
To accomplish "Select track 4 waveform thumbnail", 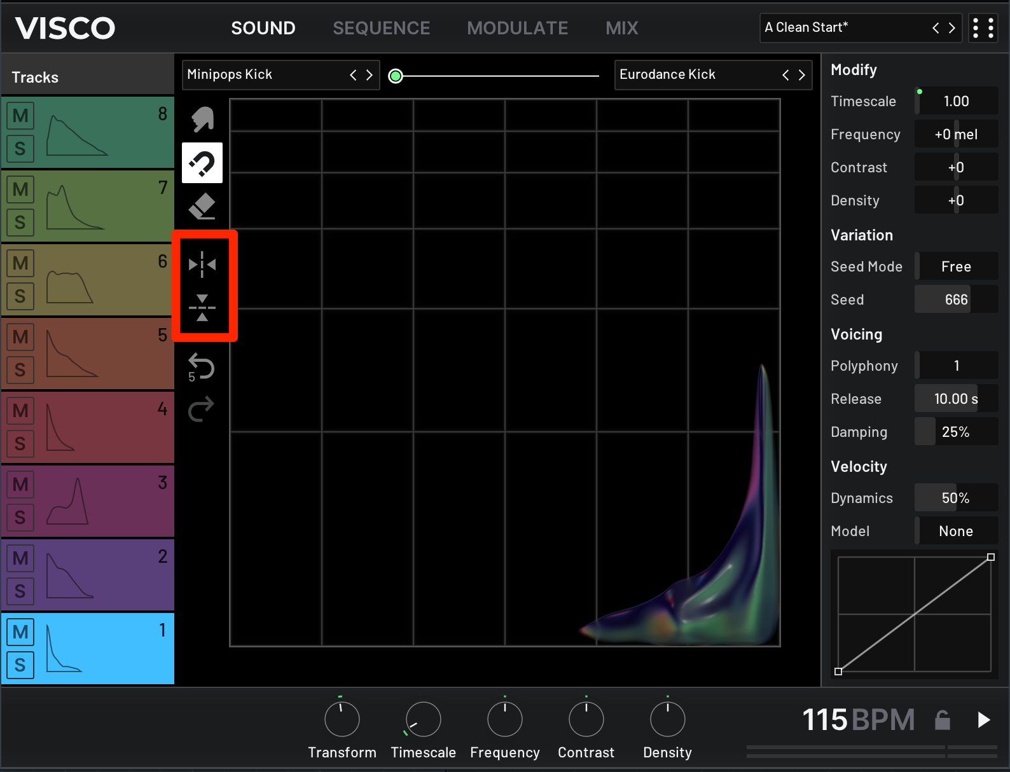I will coord(60,427).
